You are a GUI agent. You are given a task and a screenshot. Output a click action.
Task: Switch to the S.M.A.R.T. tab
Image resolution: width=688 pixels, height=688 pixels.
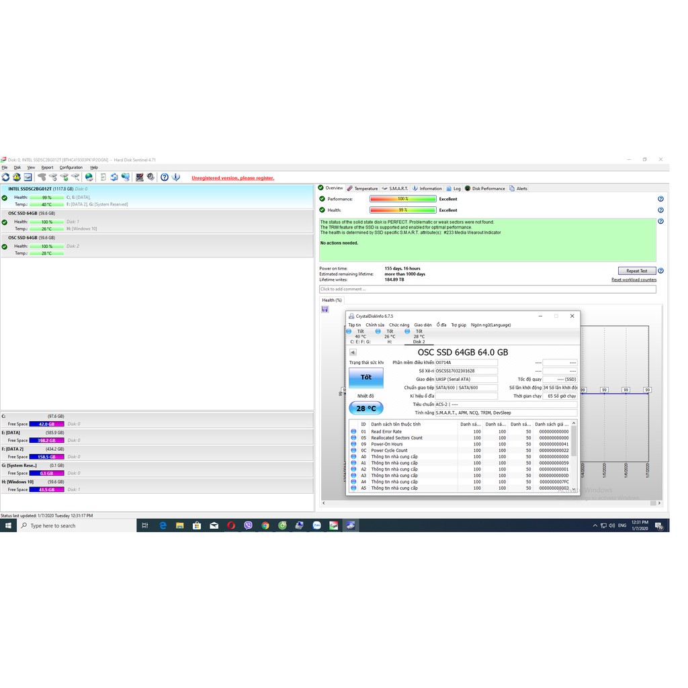click(x=396, y=189)
